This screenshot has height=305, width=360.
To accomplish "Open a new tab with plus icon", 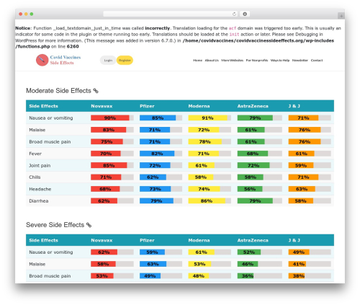I will (341, 16).
